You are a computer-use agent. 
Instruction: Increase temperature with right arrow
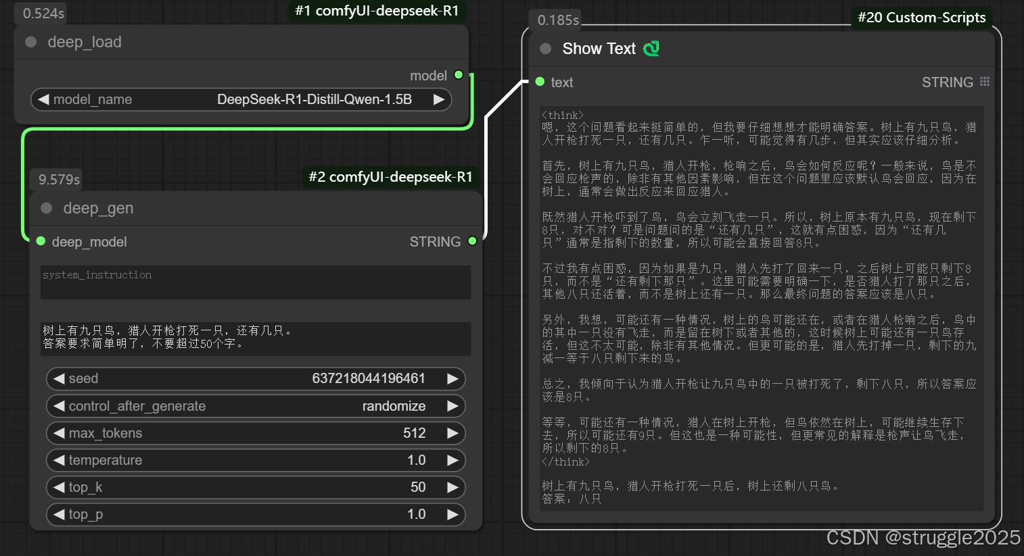[x=452, y=460]
